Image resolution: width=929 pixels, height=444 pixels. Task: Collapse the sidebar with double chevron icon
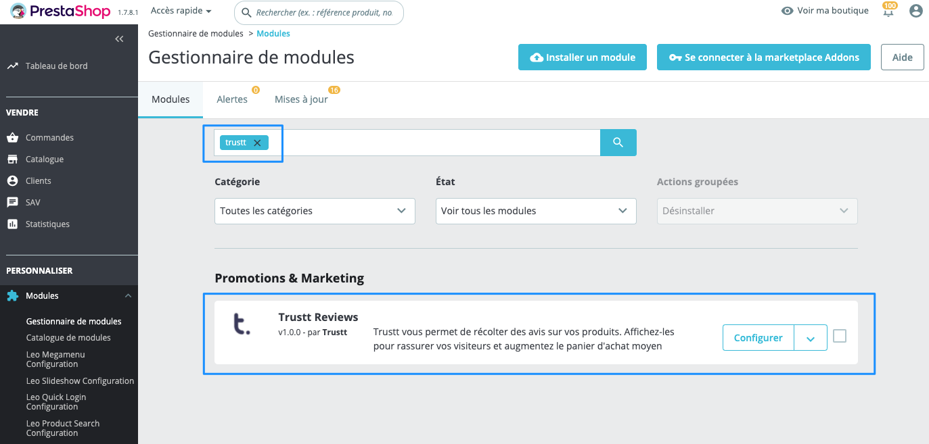119,39
